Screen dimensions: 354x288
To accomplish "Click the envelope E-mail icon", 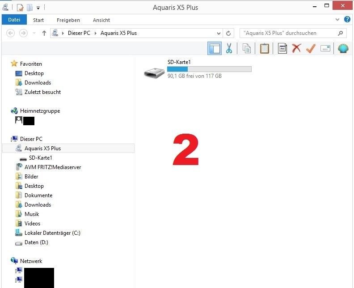I will coord(325,48).
